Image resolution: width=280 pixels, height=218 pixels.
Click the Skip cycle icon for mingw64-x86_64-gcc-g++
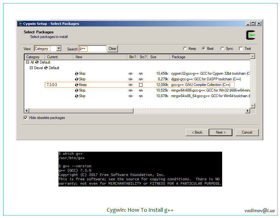(77, 96)
